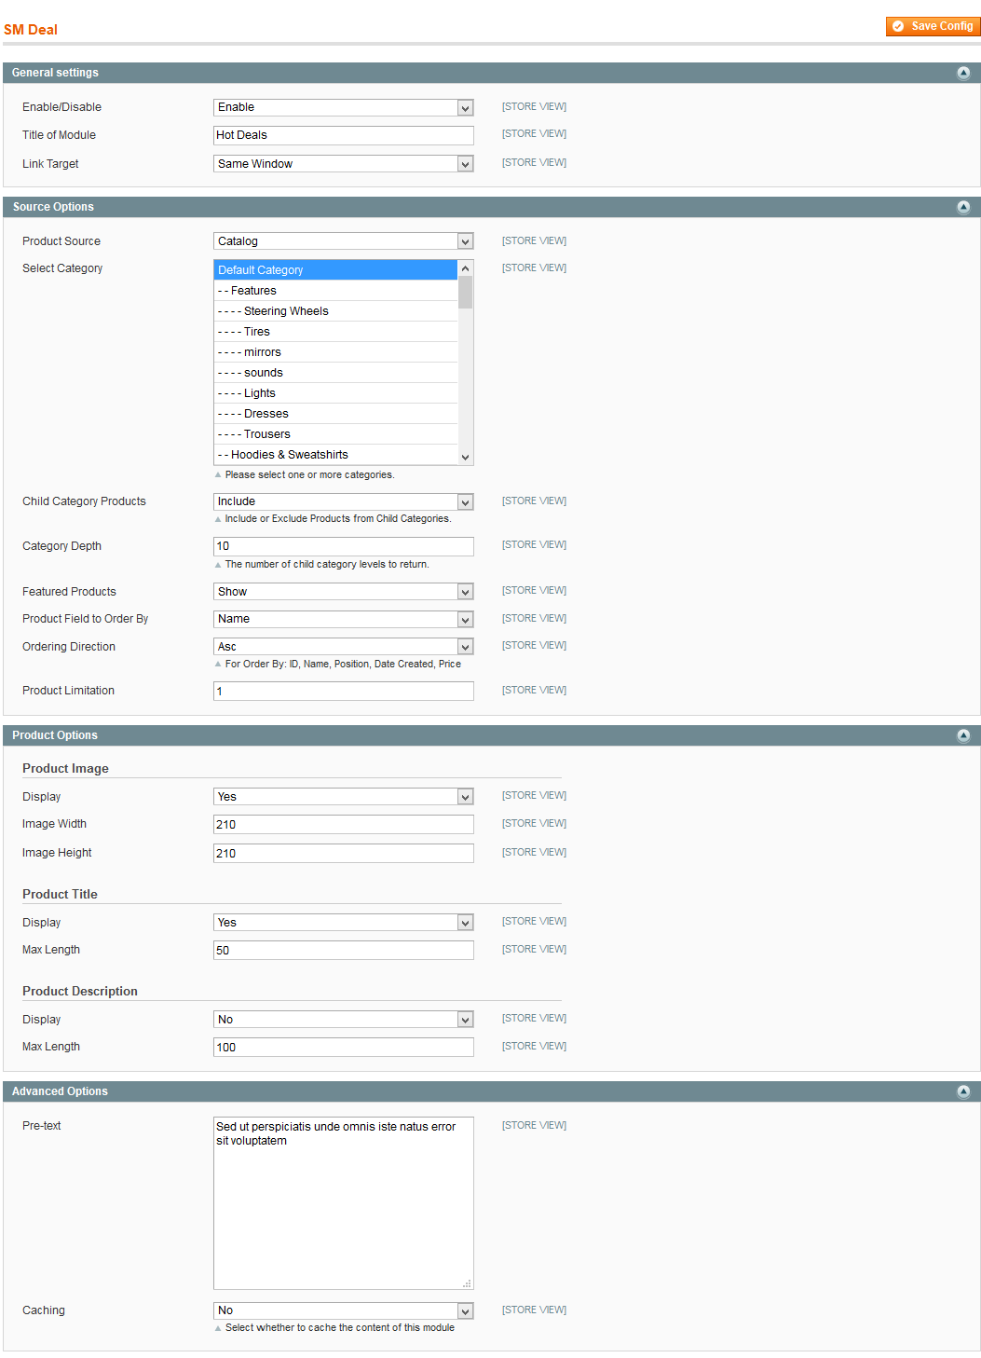Collapse the General settings section icon
Screen dimensions: 981x1358
(963, 73)
